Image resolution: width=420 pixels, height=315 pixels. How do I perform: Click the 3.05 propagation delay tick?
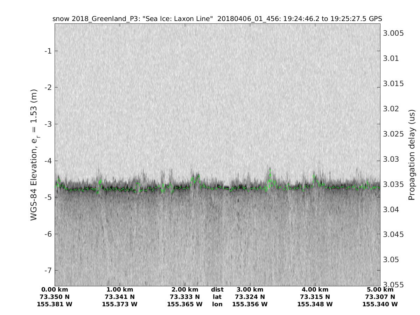coord(392,260)
